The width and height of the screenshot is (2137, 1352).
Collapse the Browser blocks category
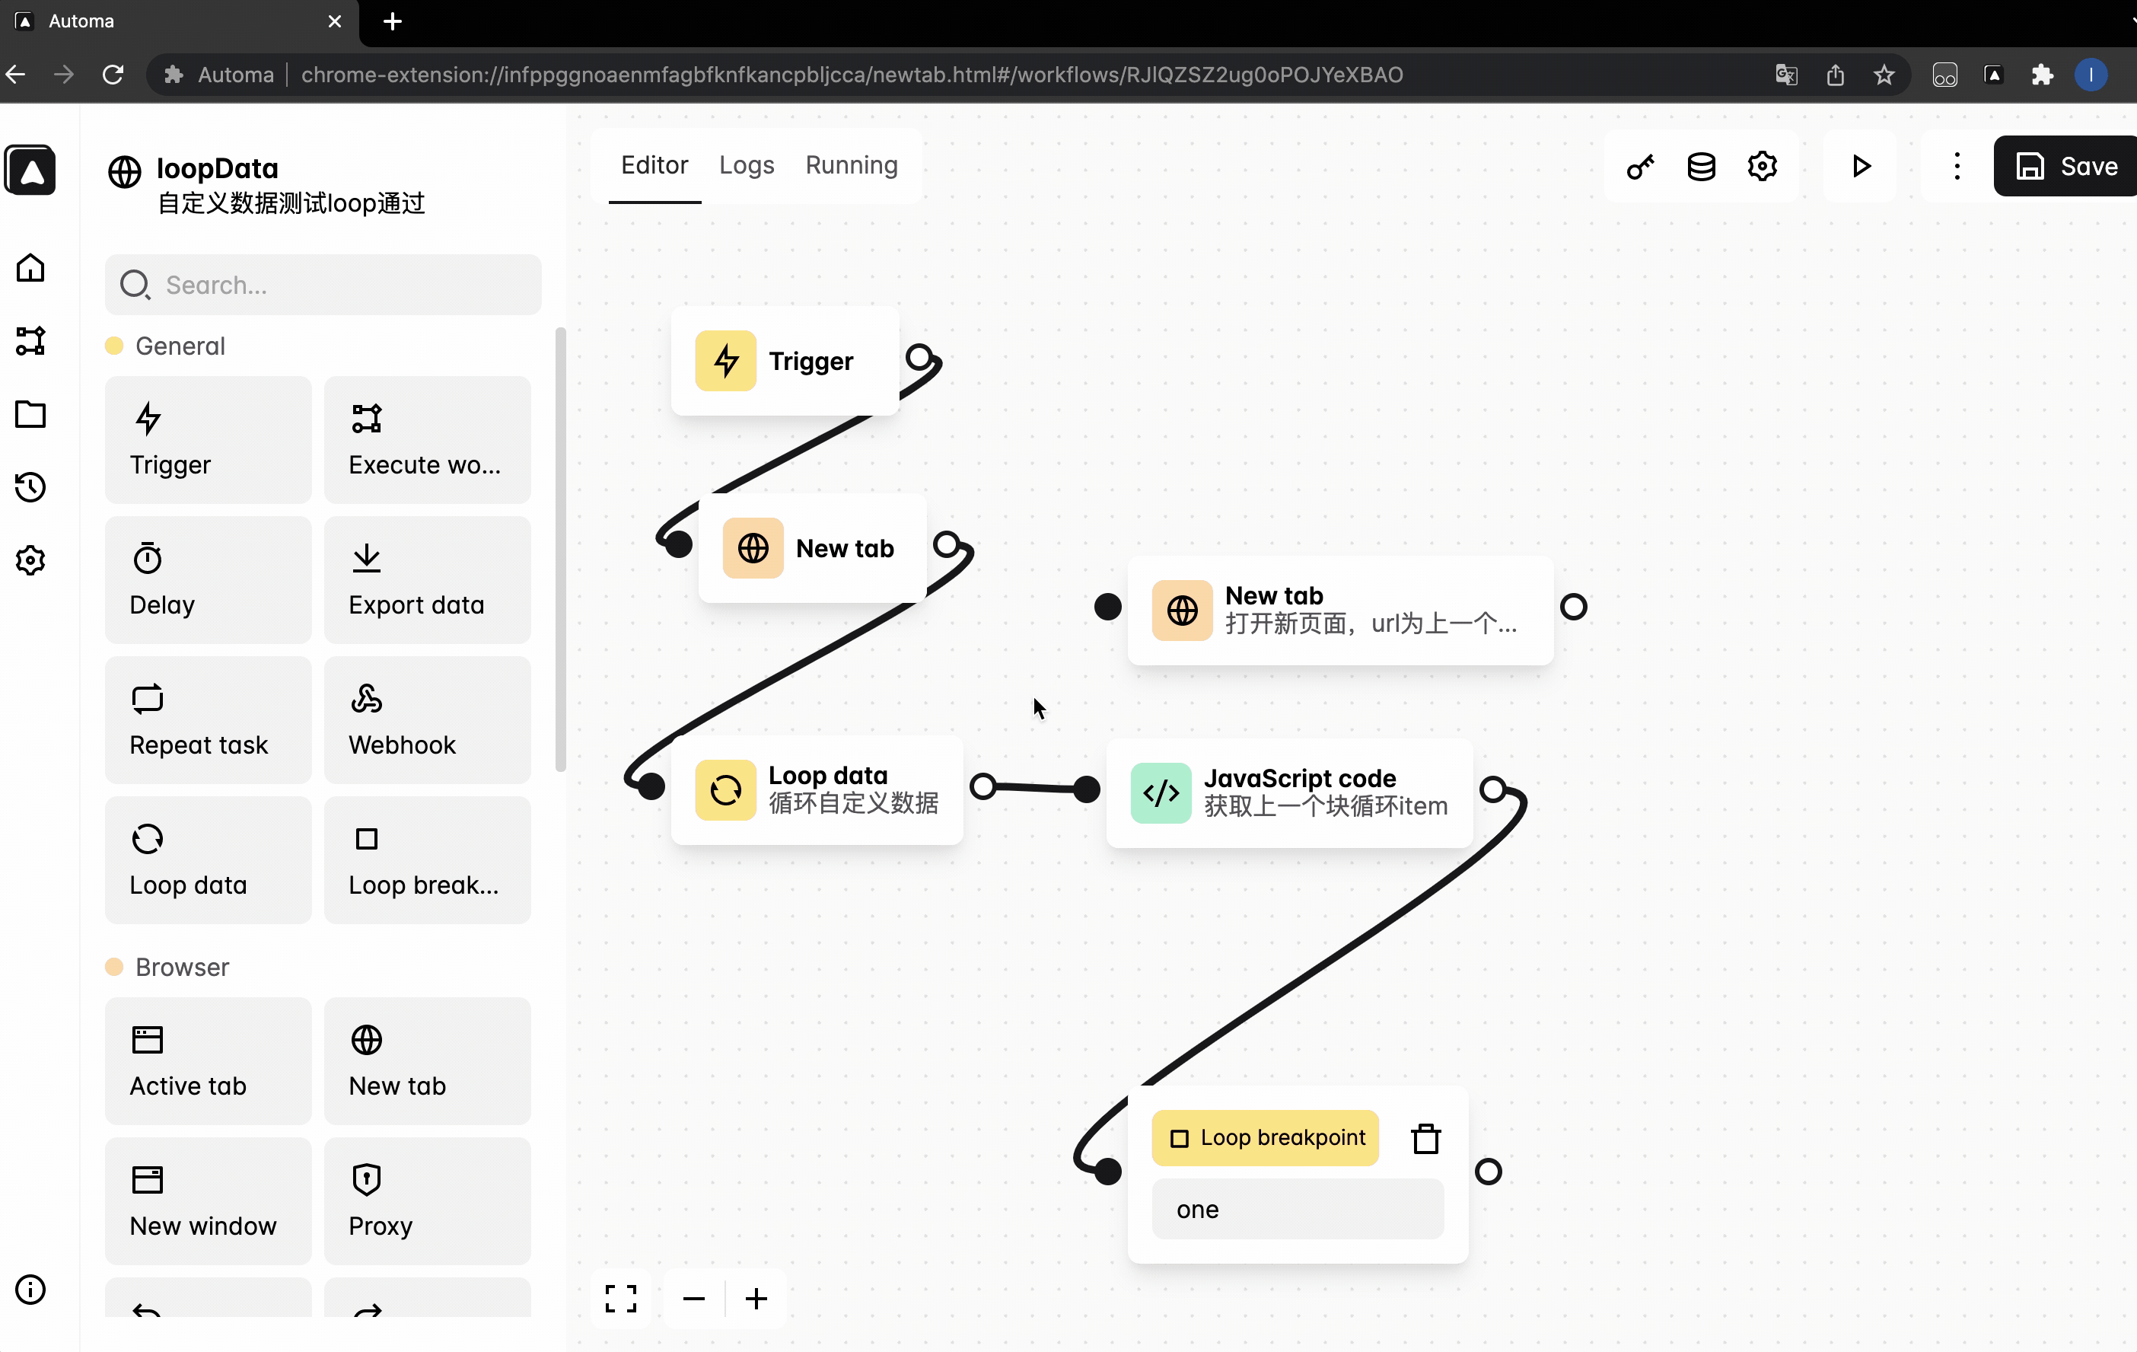click(182, 967)
